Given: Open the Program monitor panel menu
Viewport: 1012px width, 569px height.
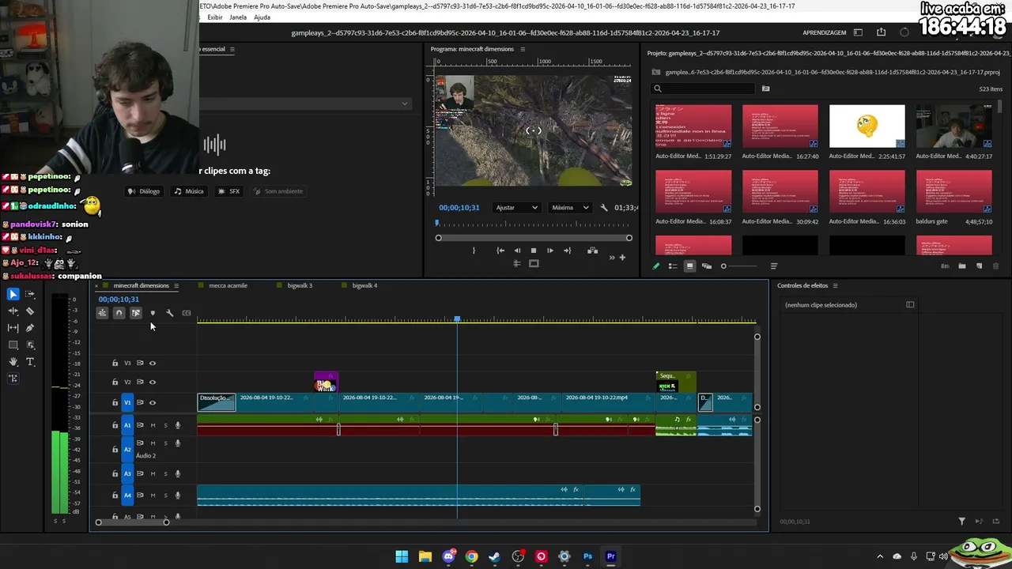Looking at the screenshot, I should coord(523,49).
